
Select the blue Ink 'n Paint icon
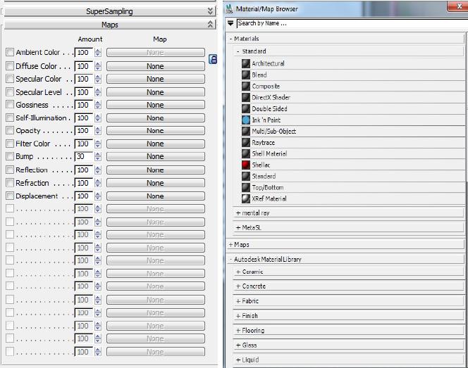pos(246,120)
